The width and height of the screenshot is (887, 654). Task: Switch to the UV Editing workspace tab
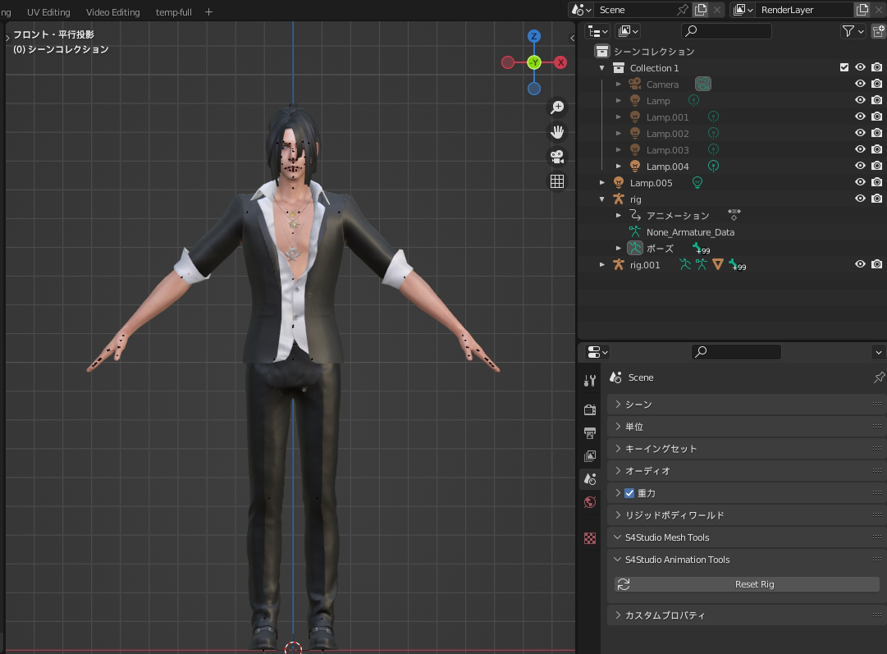pos(48,12)
